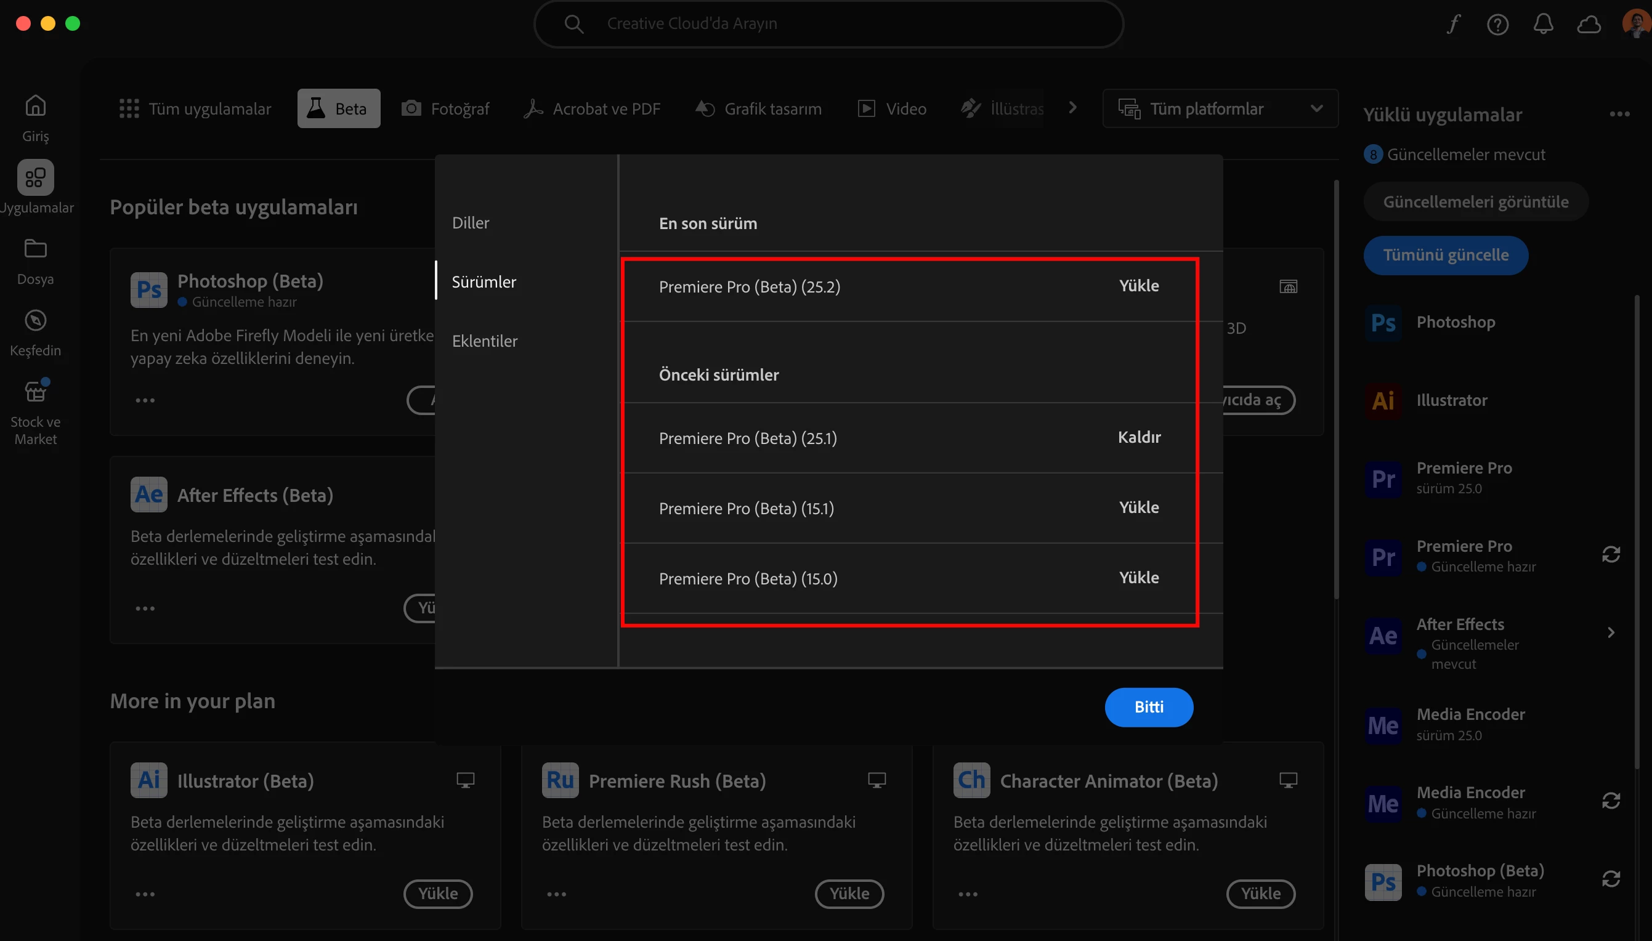Click the Illustrator icon in installed apps

[1383, 401]
